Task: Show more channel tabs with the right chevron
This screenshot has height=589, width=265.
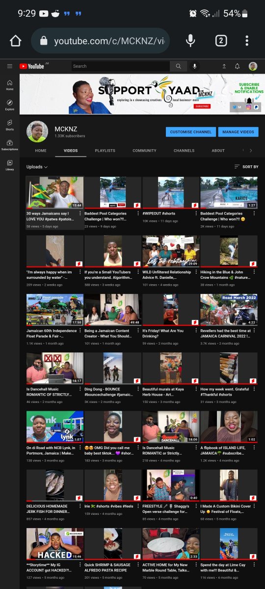Action: pyautogui.click(x=251, y=151)
